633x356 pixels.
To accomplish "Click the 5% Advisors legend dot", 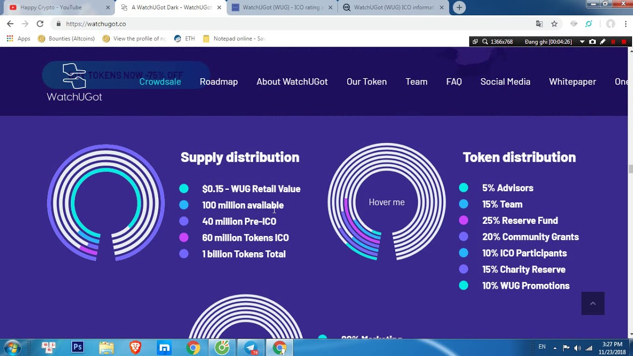I will pyautogui.click(x=463, y=188).
